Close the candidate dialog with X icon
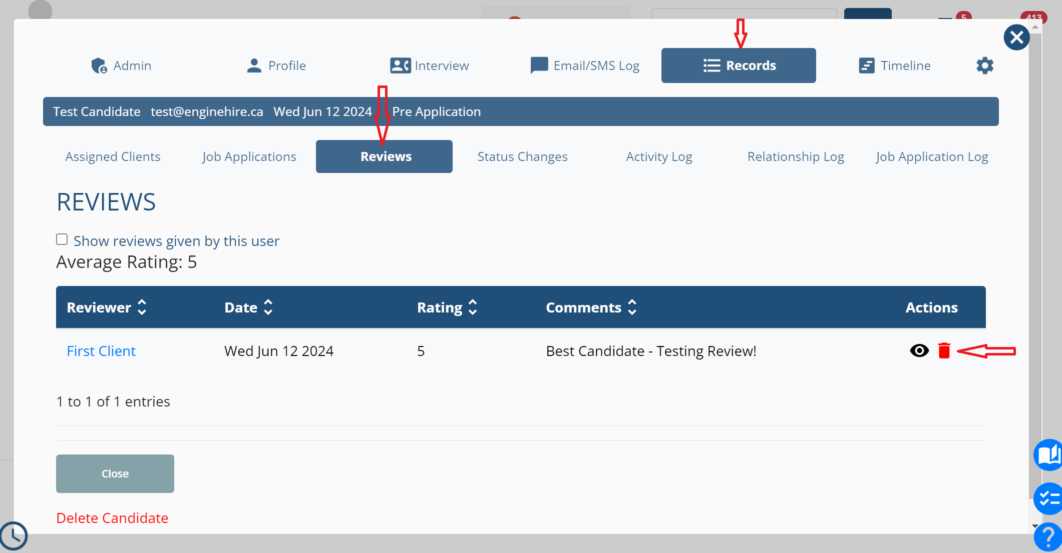The height and width of the screenshot is (553, 1062). [x=1016, y=37]
